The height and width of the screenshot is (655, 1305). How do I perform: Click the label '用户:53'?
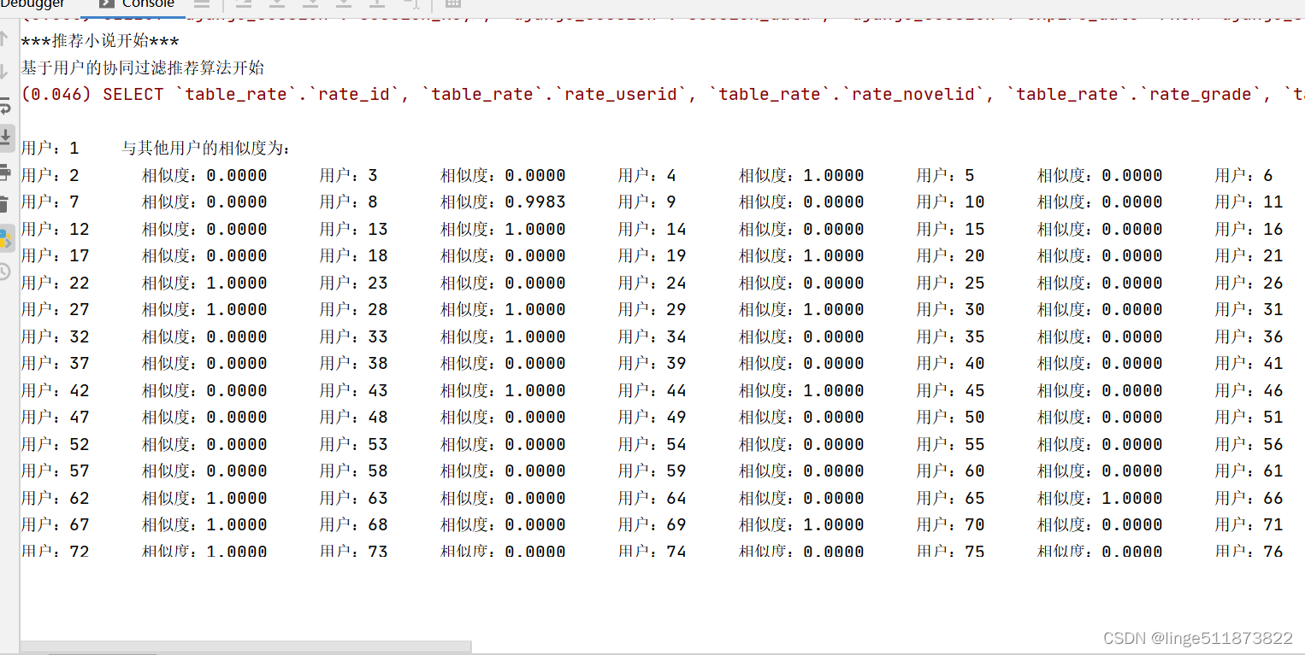[x=354, y=445]
